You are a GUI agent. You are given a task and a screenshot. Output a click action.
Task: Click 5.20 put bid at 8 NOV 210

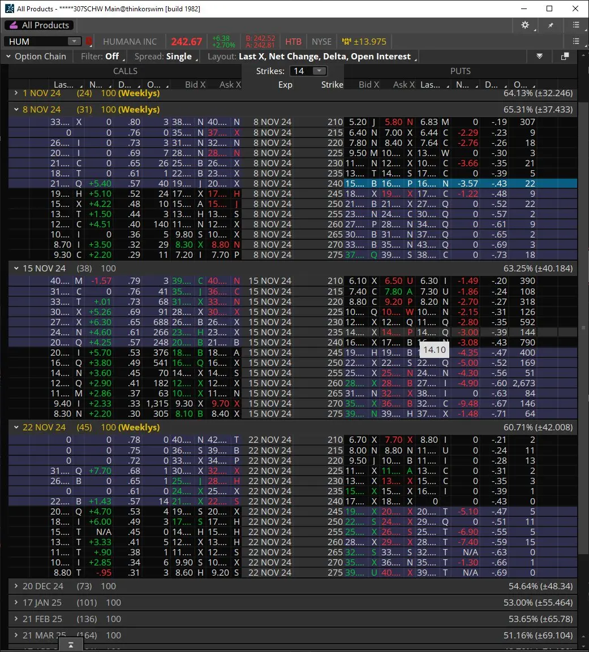point(358,122)
